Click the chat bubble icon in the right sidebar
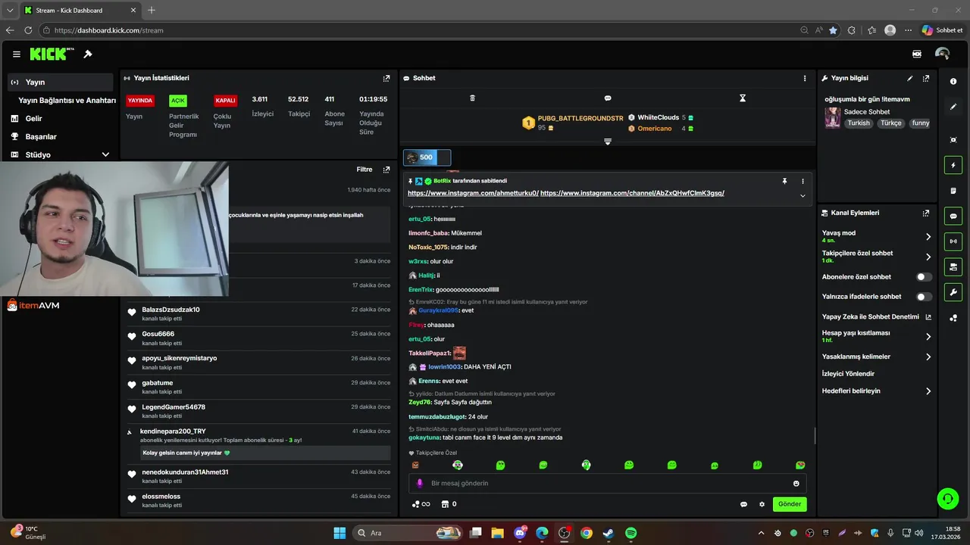The height and width of the screenshot is (545, 970). coord(953,216)
